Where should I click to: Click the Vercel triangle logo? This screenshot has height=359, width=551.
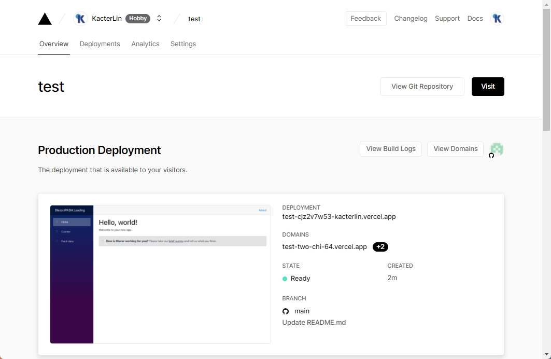45,19
